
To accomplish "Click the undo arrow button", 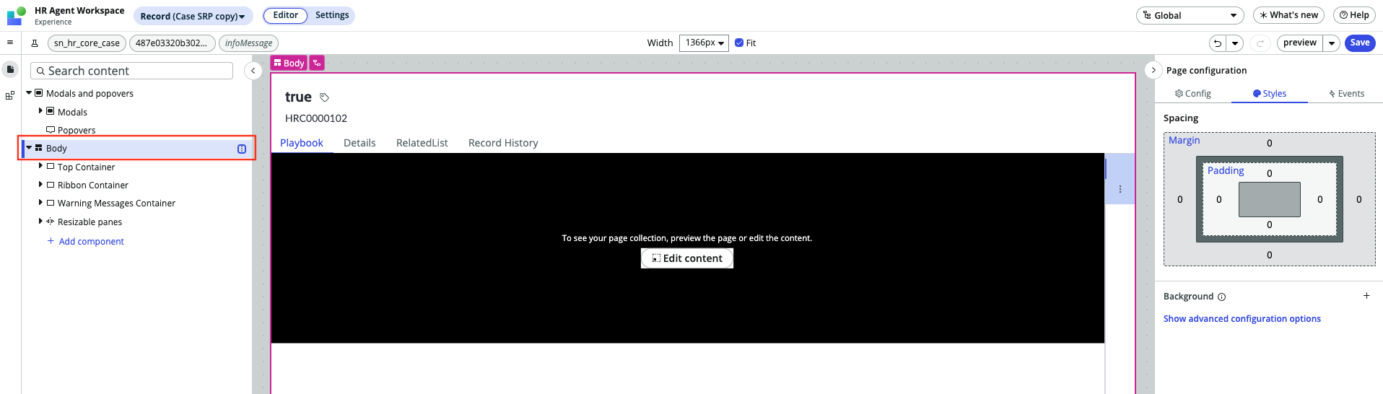I will [x=1218, y=43].
